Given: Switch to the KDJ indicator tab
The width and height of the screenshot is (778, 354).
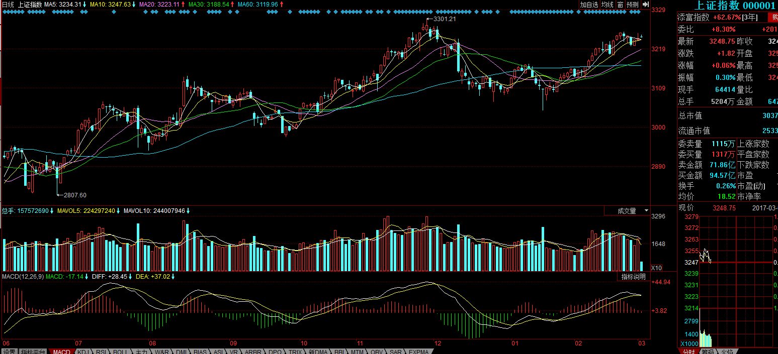Looking at the screenshot, I should coord(83,351).
